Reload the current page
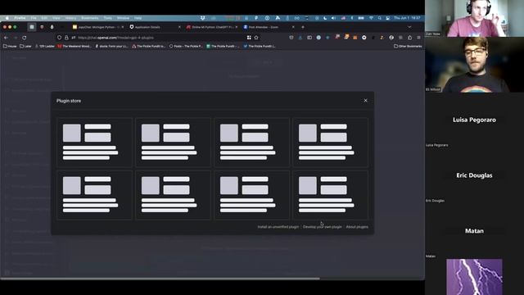 tap(25, 38)
